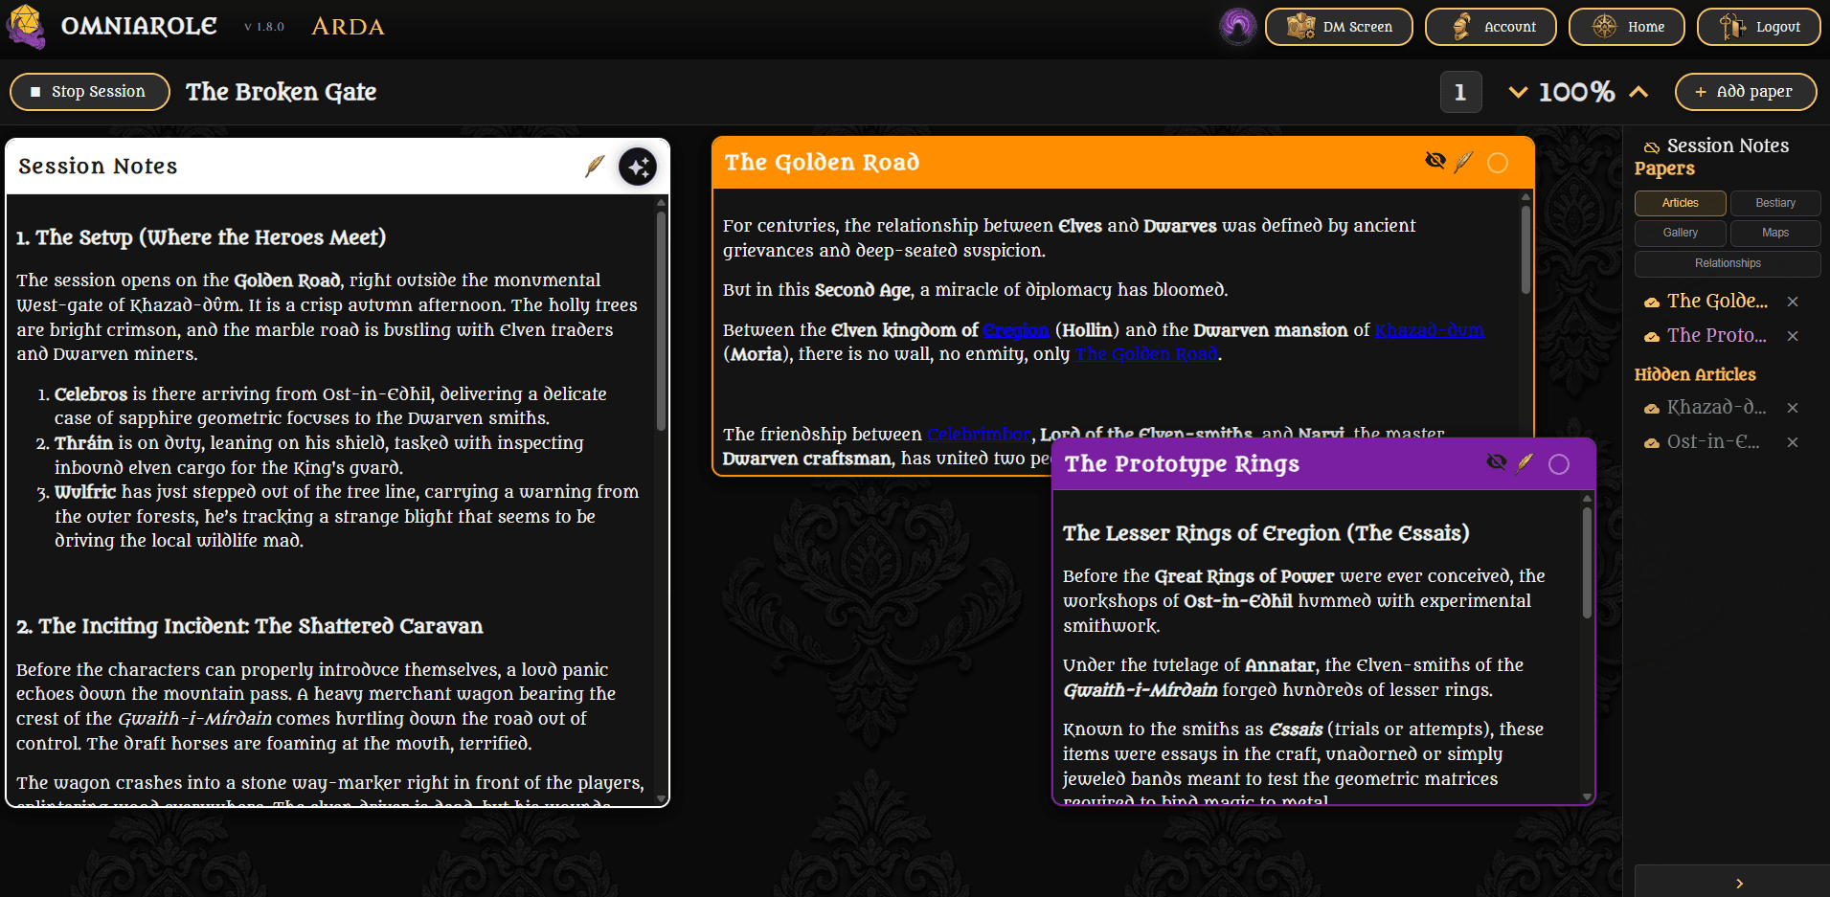The image size is (1830, 897).
Task: Click the quill icon on The Prototype Rings
Action: click(1525, 463)
